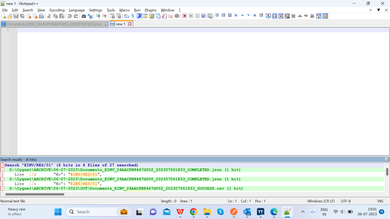Click the Undo toolbar icon
This screenshot has width=390, height=219.
[x=70, y=16]
